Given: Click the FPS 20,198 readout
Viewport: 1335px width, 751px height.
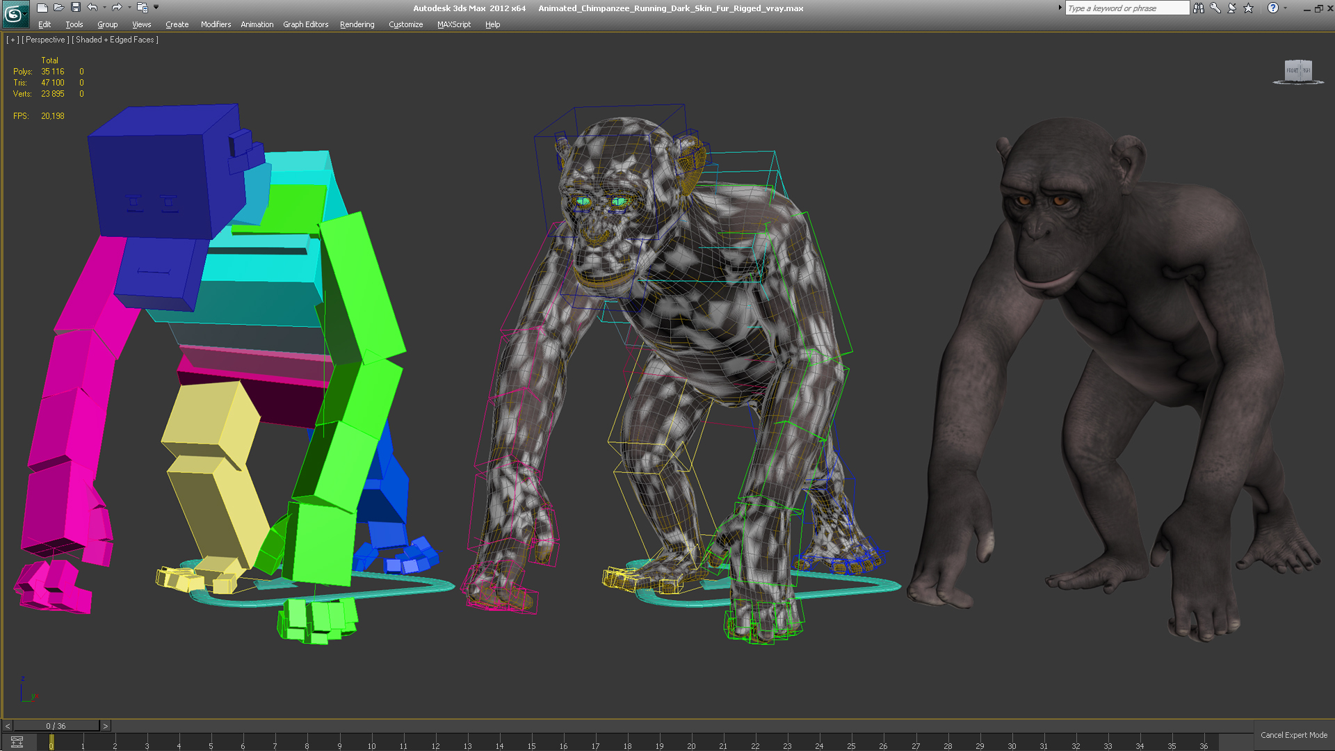Looking at the screenshot, I should click(39, 116).
